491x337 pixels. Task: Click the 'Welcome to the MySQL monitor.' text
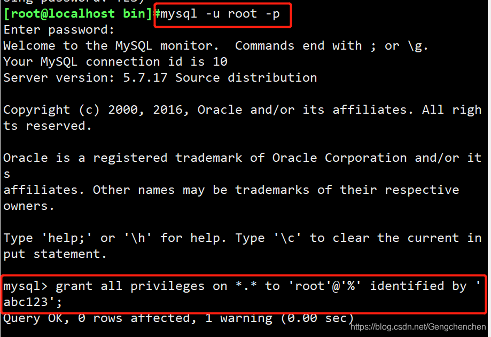111,46
